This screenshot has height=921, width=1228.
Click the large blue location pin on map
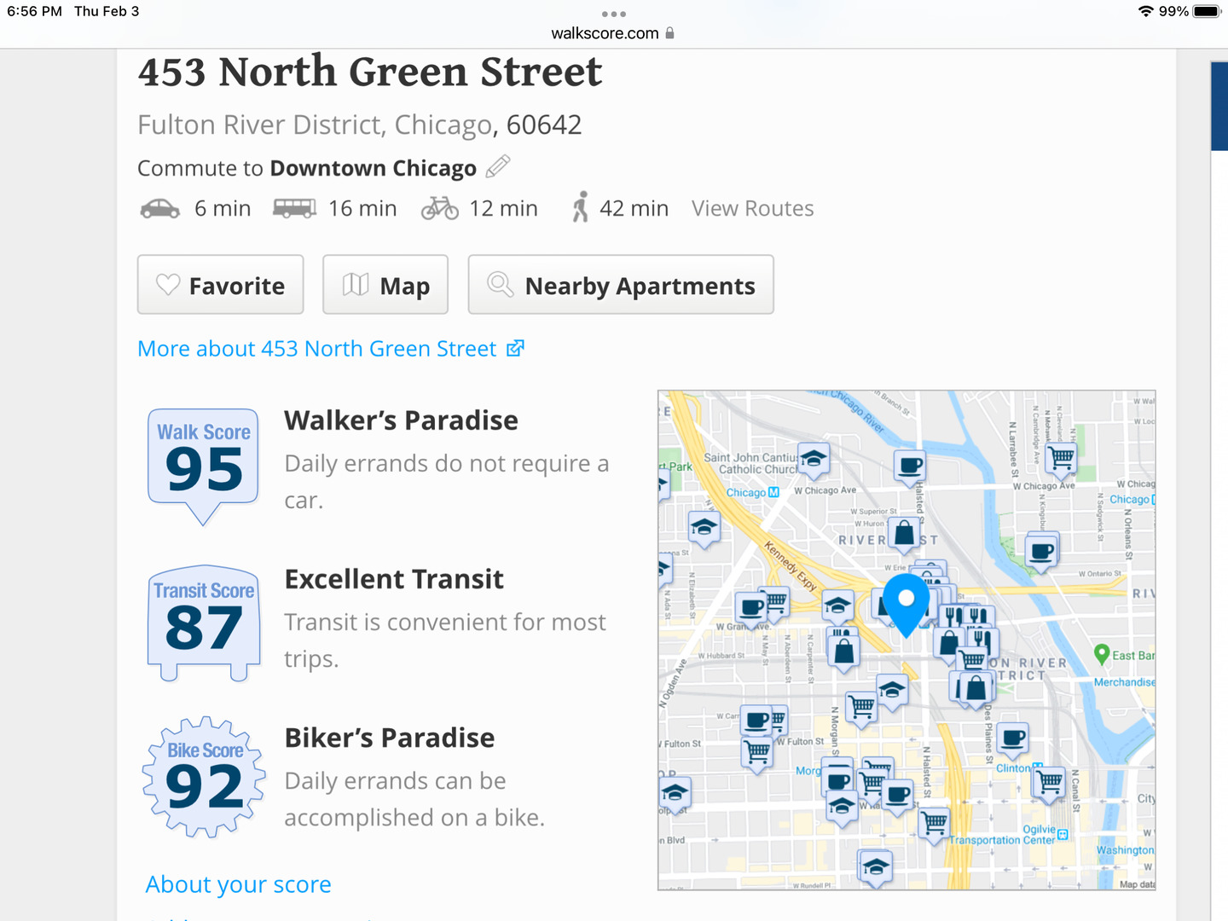click(x=906, y=601)
